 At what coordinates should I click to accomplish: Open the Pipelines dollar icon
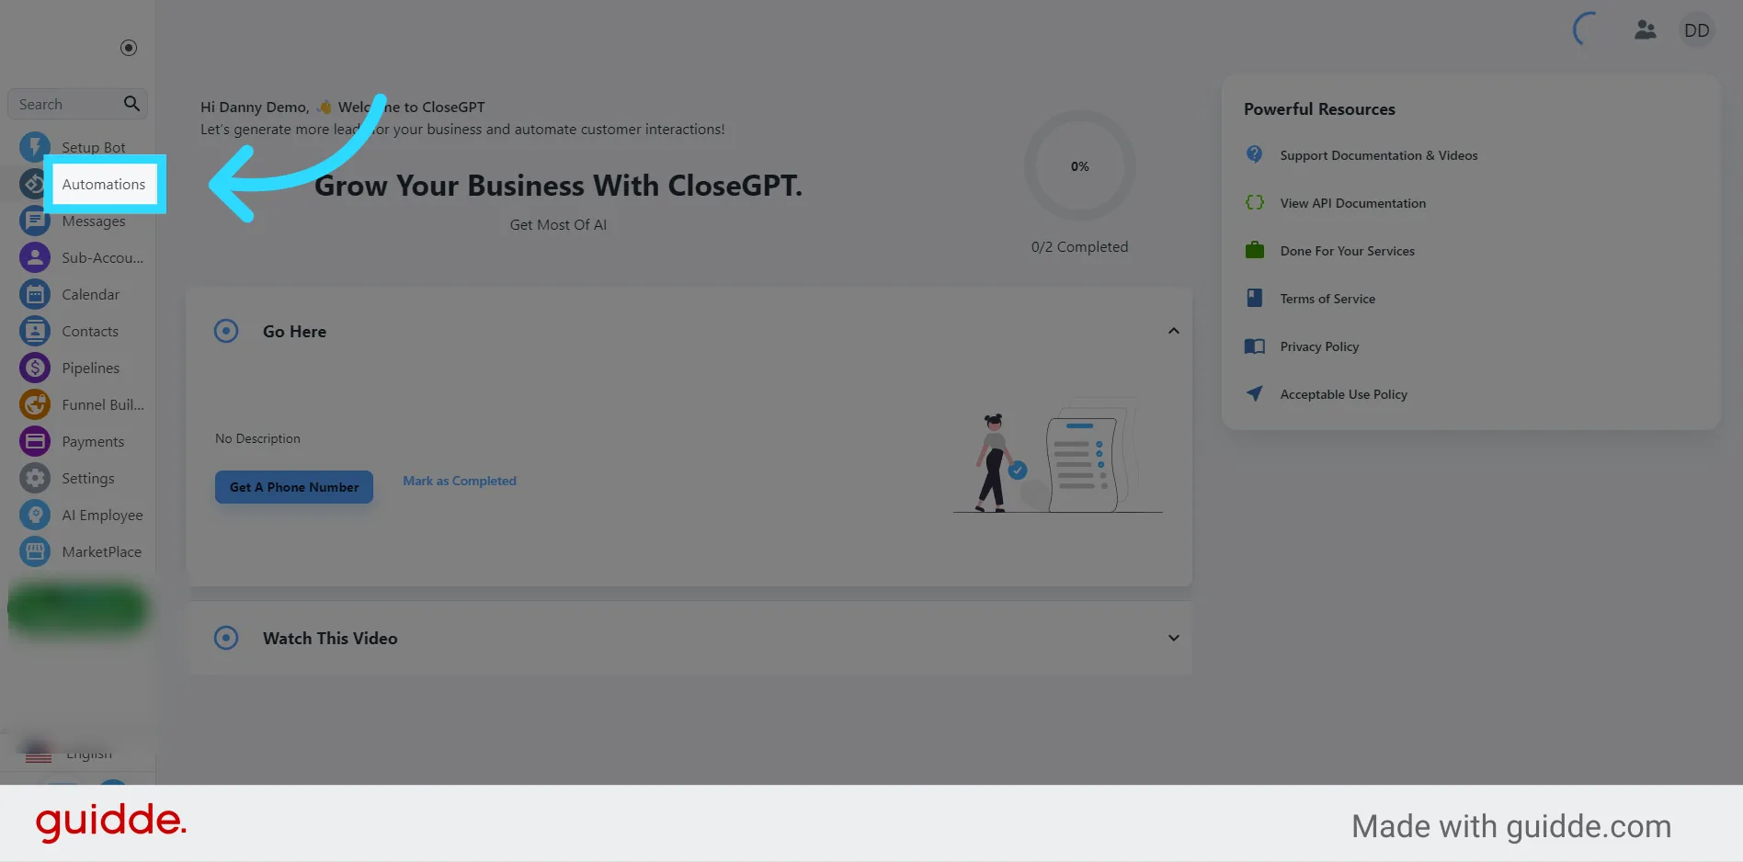35,368
